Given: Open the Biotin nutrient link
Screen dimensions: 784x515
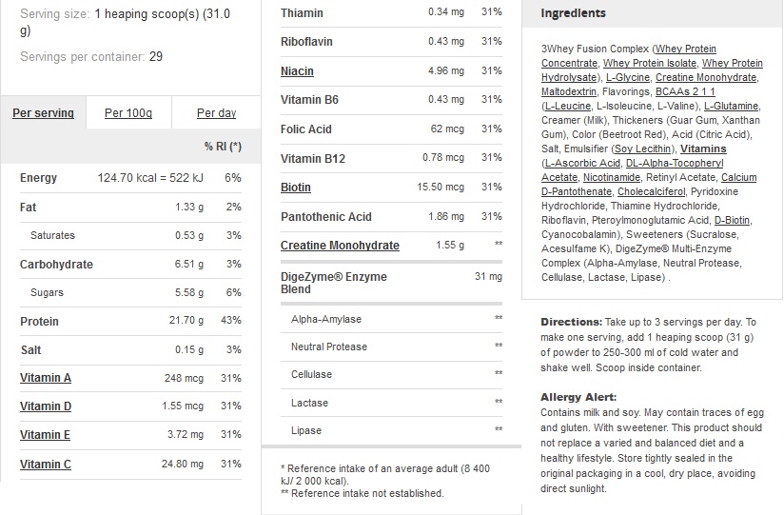Looking at the screenshot, I should click(296, 188).
